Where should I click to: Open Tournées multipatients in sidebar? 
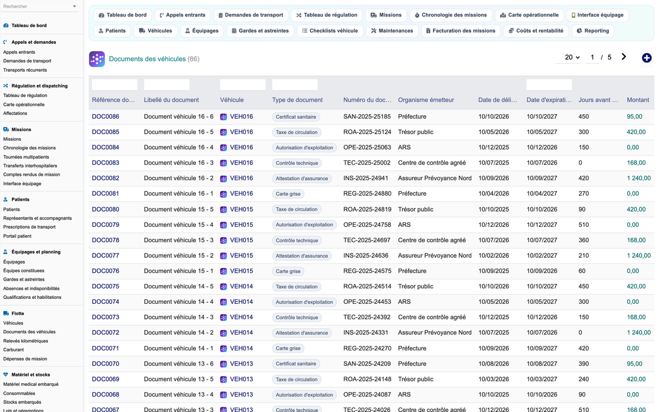click(x=26, y=157)
